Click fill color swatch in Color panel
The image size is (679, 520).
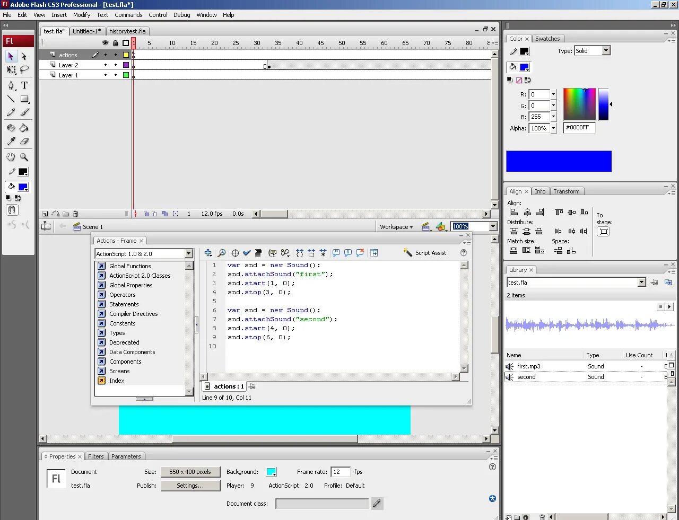524,67
